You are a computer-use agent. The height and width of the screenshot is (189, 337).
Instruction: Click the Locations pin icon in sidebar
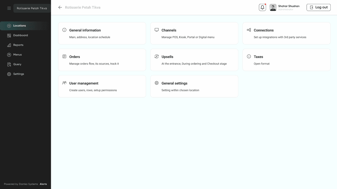tap(9, 26)
